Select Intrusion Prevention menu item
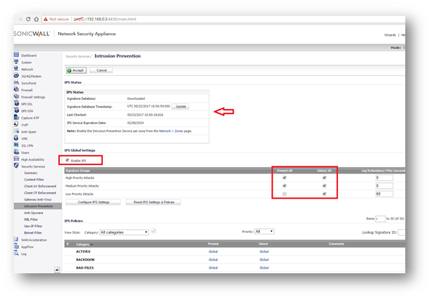Screen dimensions: 433x301 coord(38,206)
